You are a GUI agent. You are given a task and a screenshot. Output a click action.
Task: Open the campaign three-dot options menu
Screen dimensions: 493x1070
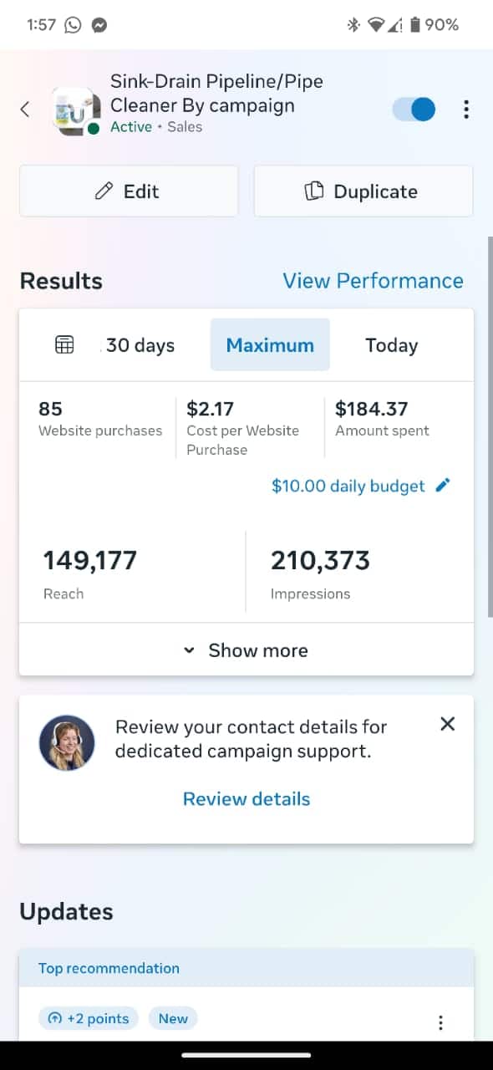(x=465, y=110)
